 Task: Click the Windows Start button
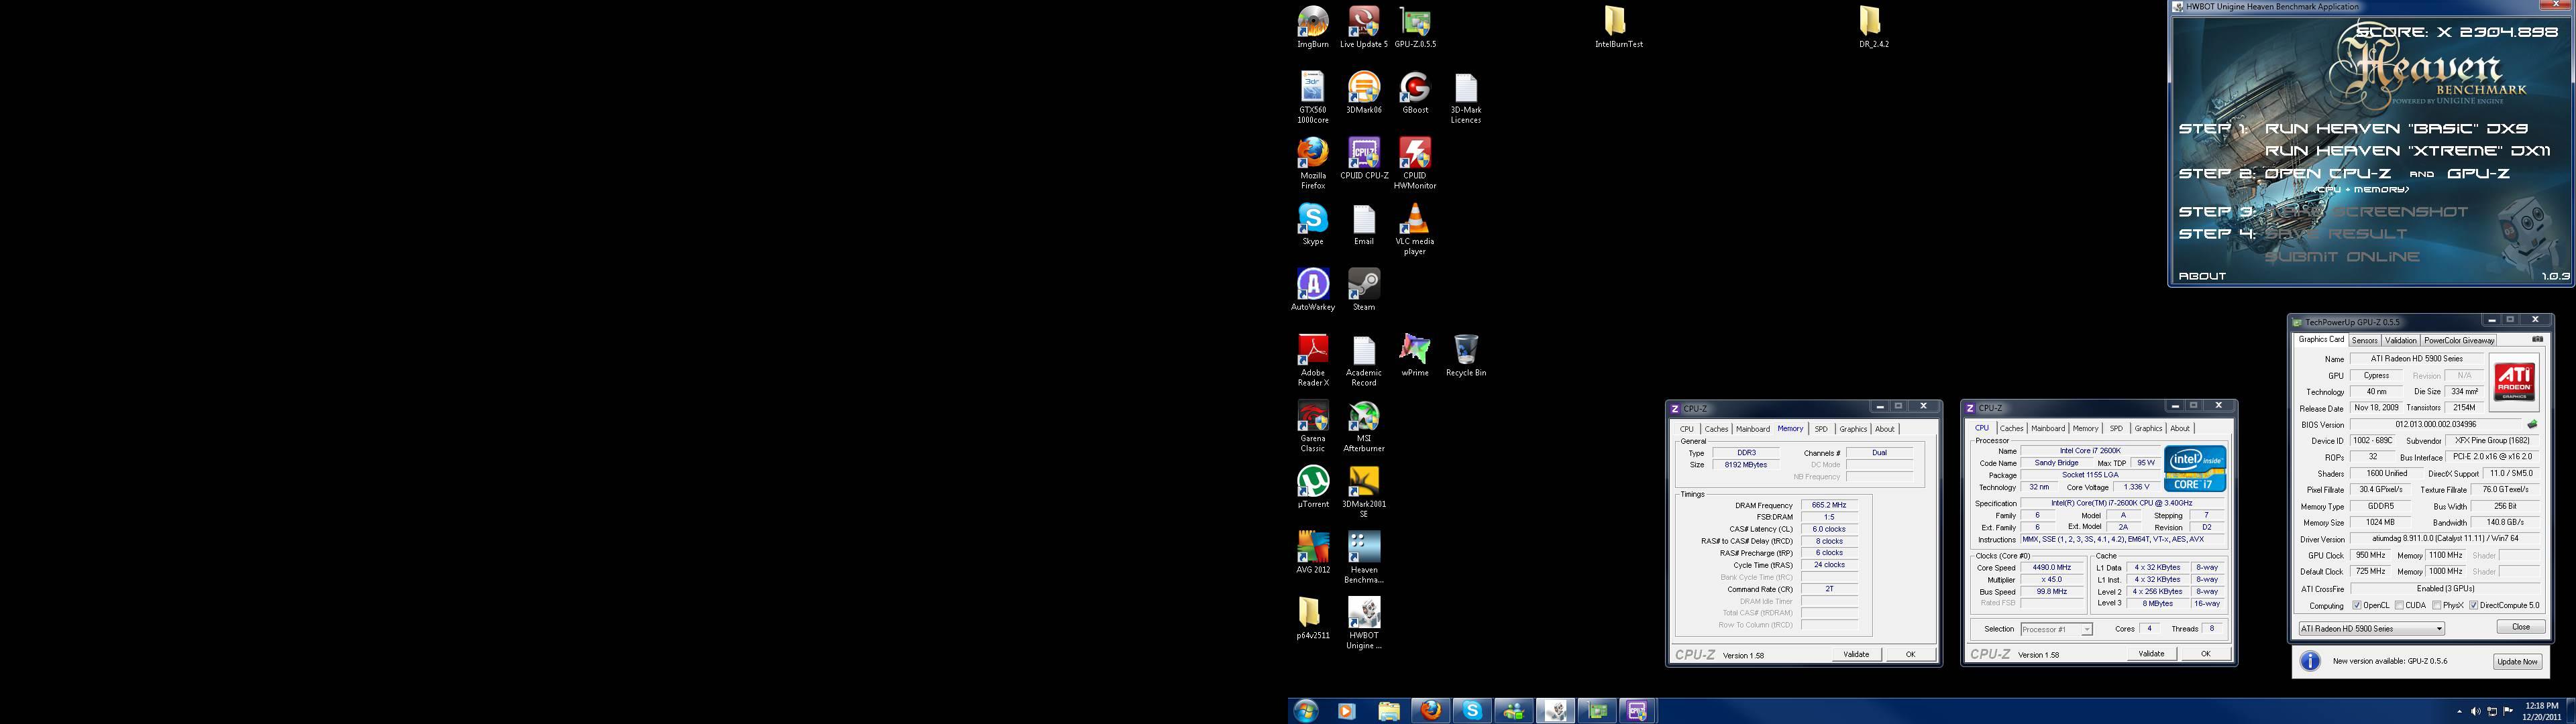click(x=1306, y=711)
